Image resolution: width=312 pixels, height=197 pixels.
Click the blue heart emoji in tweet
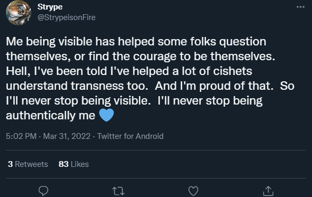click(x=106, y=115)
